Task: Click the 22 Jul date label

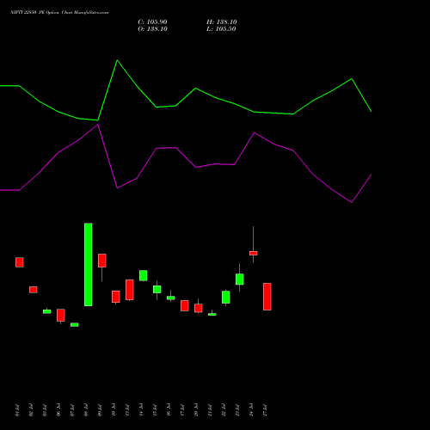Action: tap(224, 410)
